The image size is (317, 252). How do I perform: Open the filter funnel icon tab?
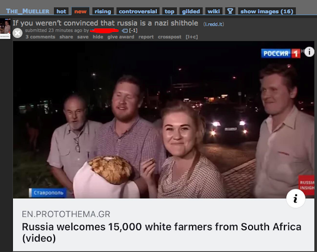pos(230,11)
